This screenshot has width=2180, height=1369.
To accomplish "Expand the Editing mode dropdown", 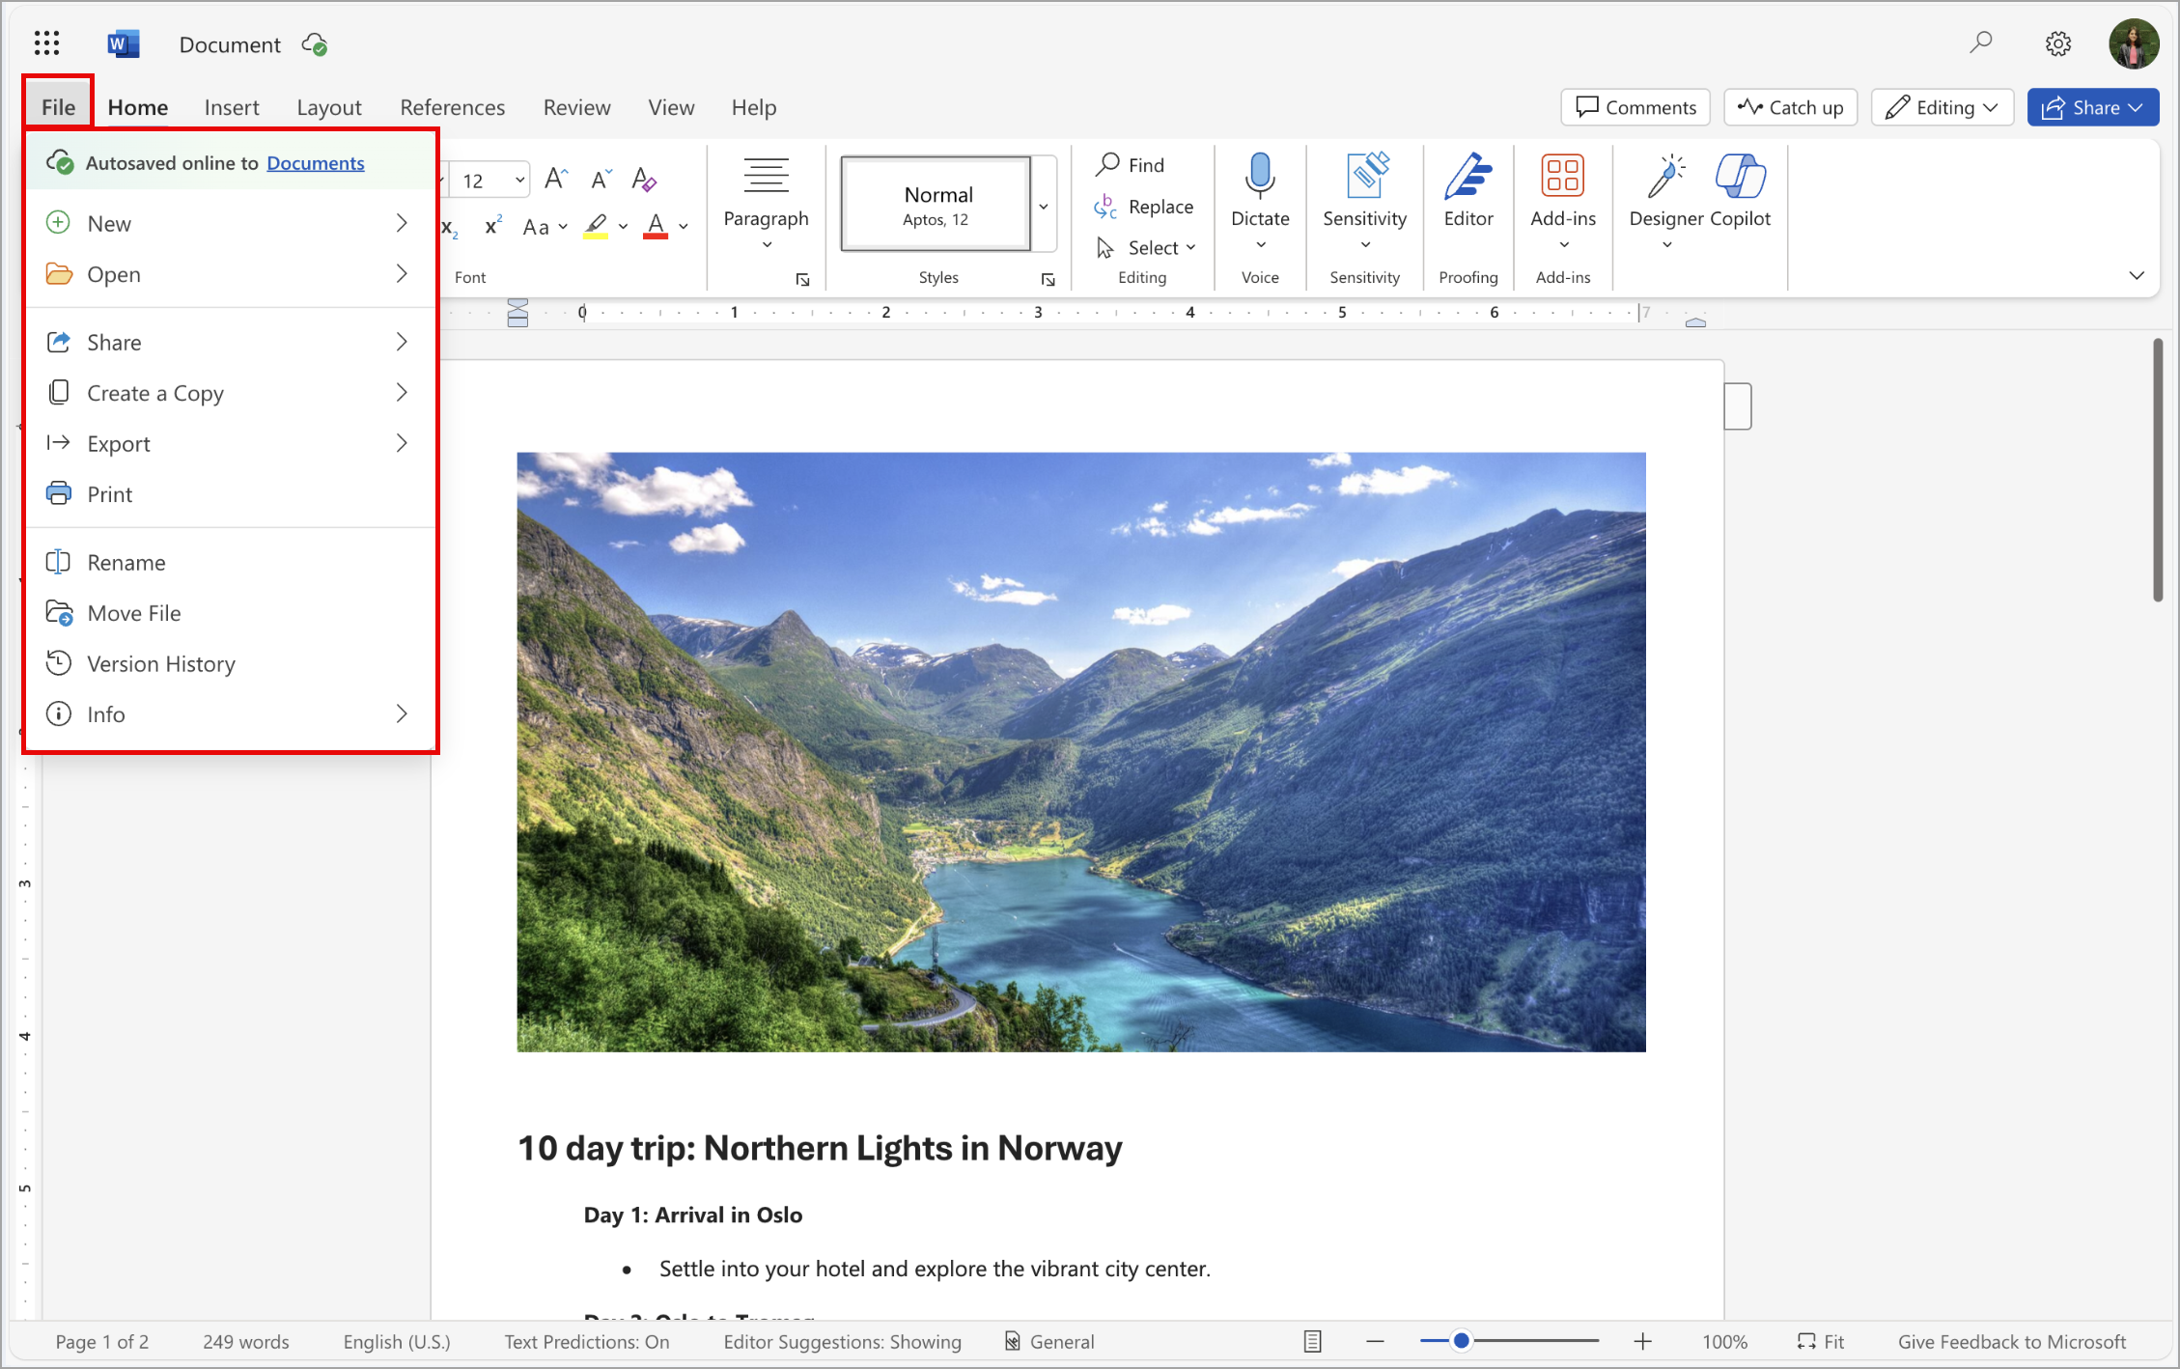I will (1942, 107).
